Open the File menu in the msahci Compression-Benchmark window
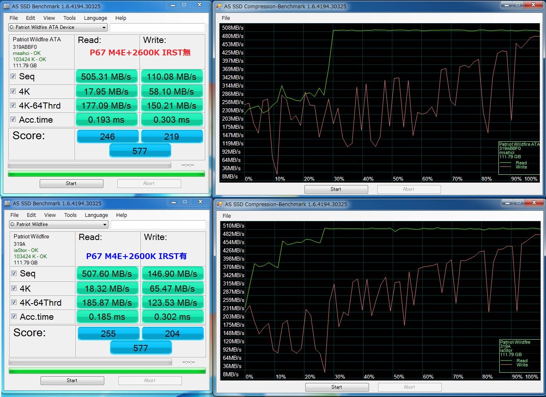This screenshot has width=546, height=397. click(226, 18)
